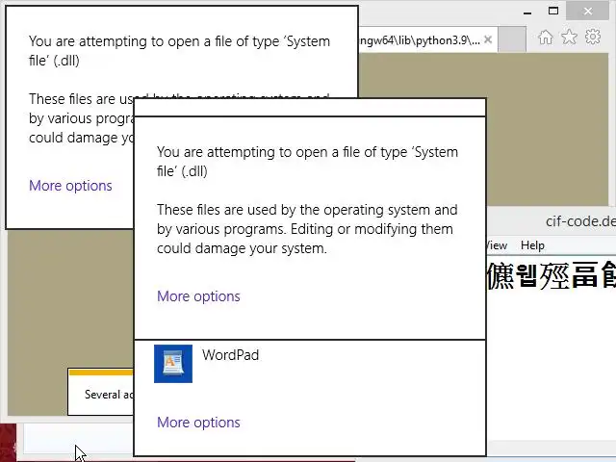Select the WordPad app label
Viewport: 616px width, 462px height.
231,355
